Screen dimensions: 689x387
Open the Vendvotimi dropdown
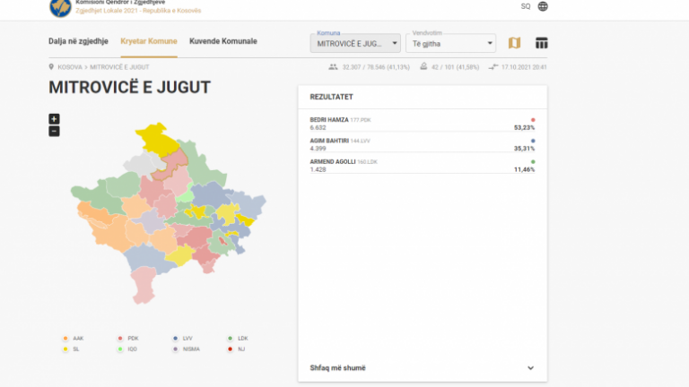450,43
